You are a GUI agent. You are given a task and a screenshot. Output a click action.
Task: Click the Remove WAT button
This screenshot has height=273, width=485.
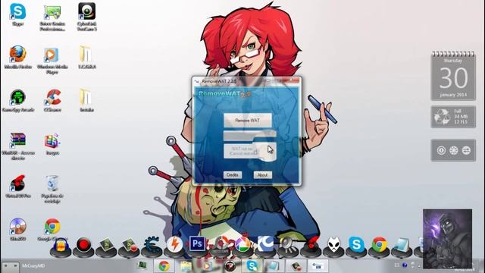pos(248,121)
